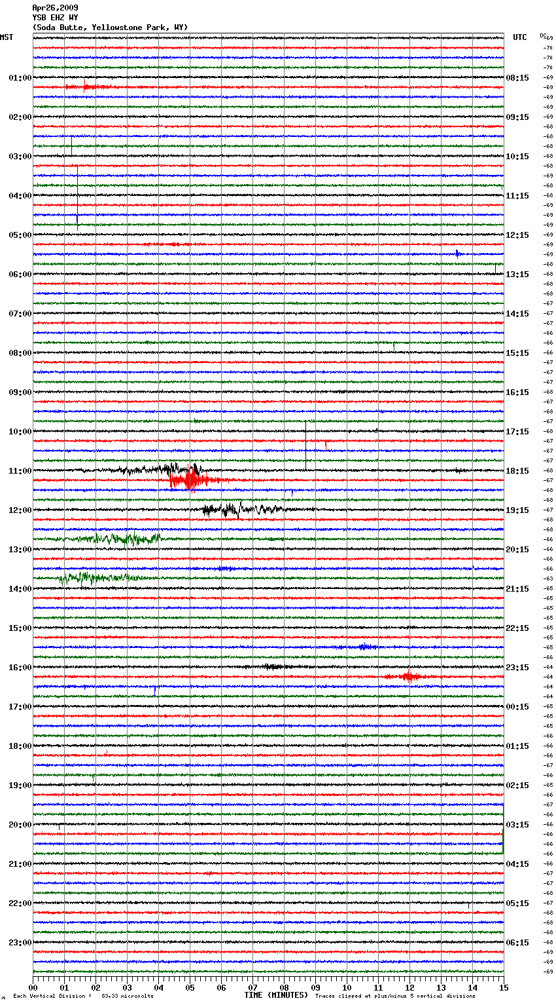Click the 17:15 UTC time label
This screenshot has height=1005, width=556.
point(517,432)
